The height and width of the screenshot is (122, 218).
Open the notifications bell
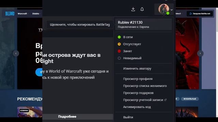point(142,9)
